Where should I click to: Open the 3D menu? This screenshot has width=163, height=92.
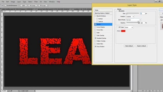(x=41, y=2)
